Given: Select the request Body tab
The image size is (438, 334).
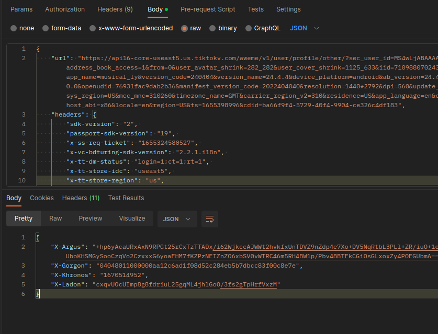Looking at the screenshot, I should [158, 9].
